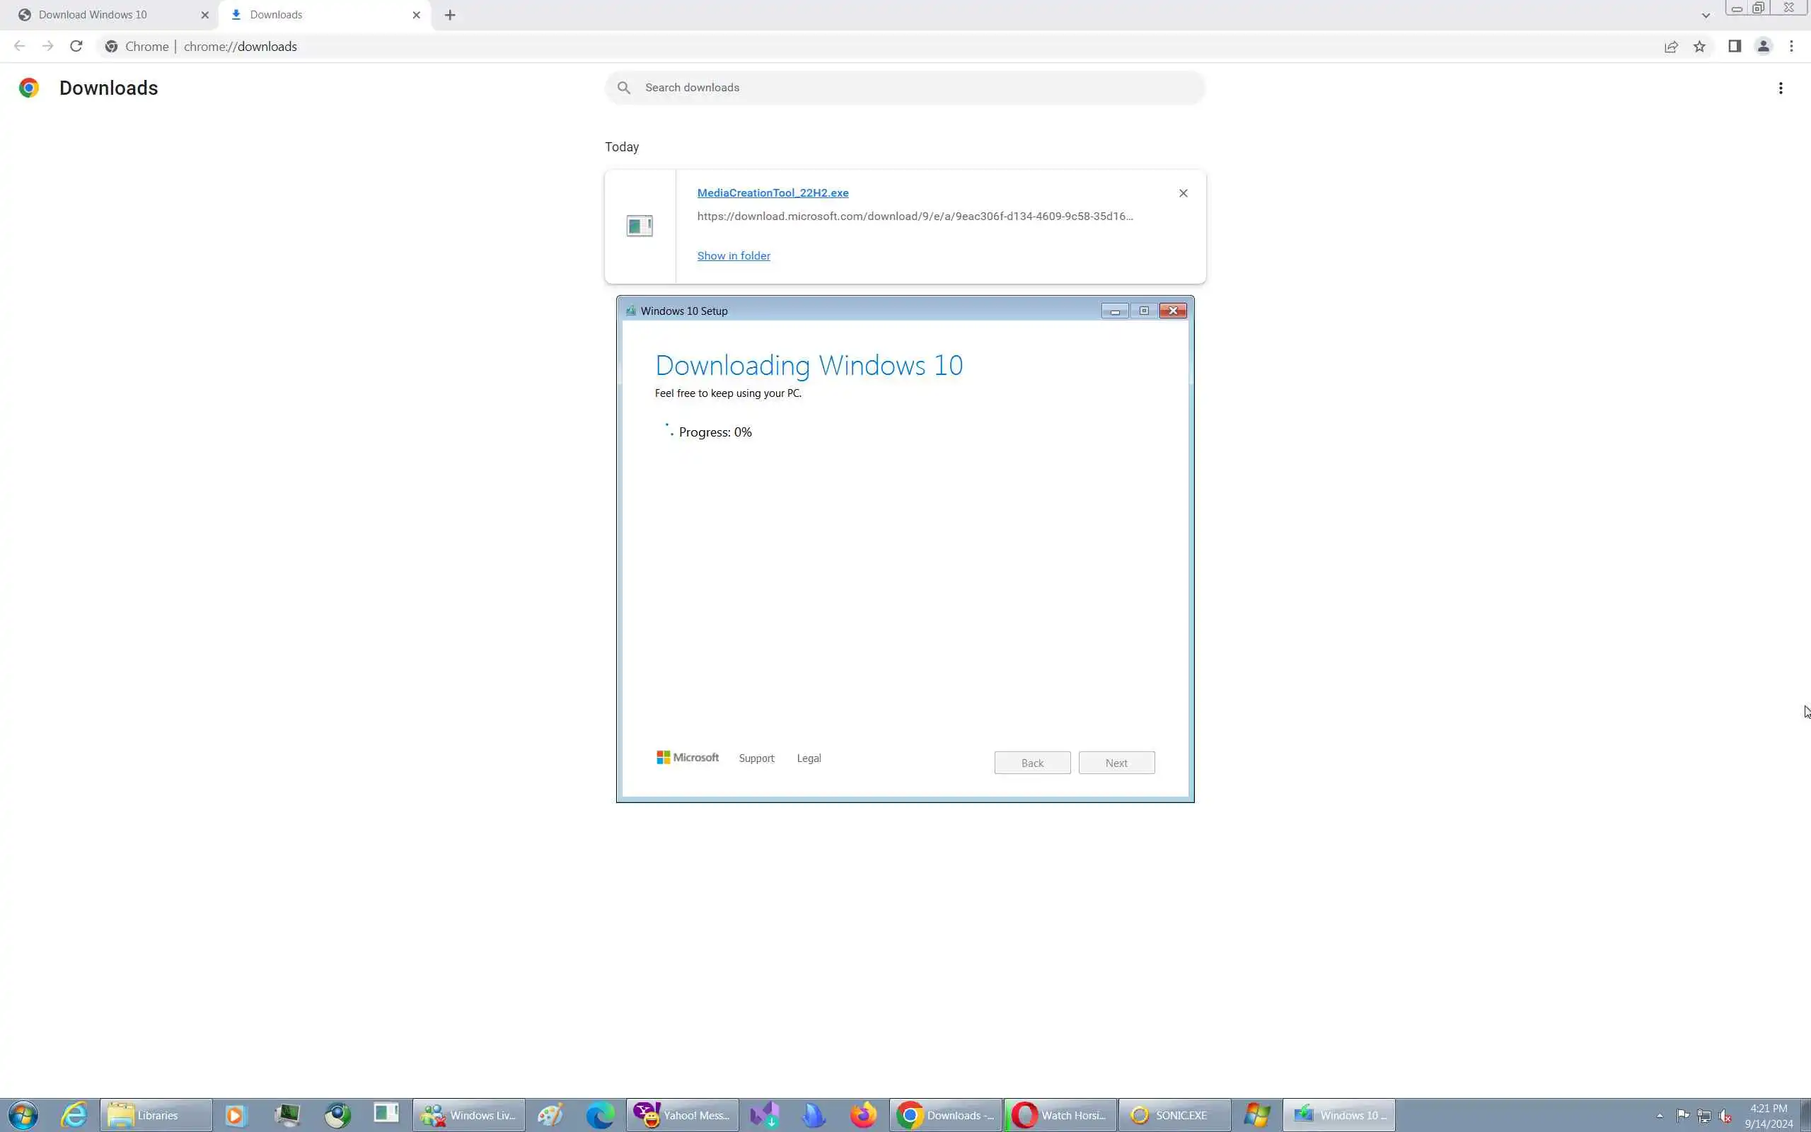The image size is (1811, 1132).
Task: Bookmark this tab with the star icon
Action: [x=1699, y=47]
